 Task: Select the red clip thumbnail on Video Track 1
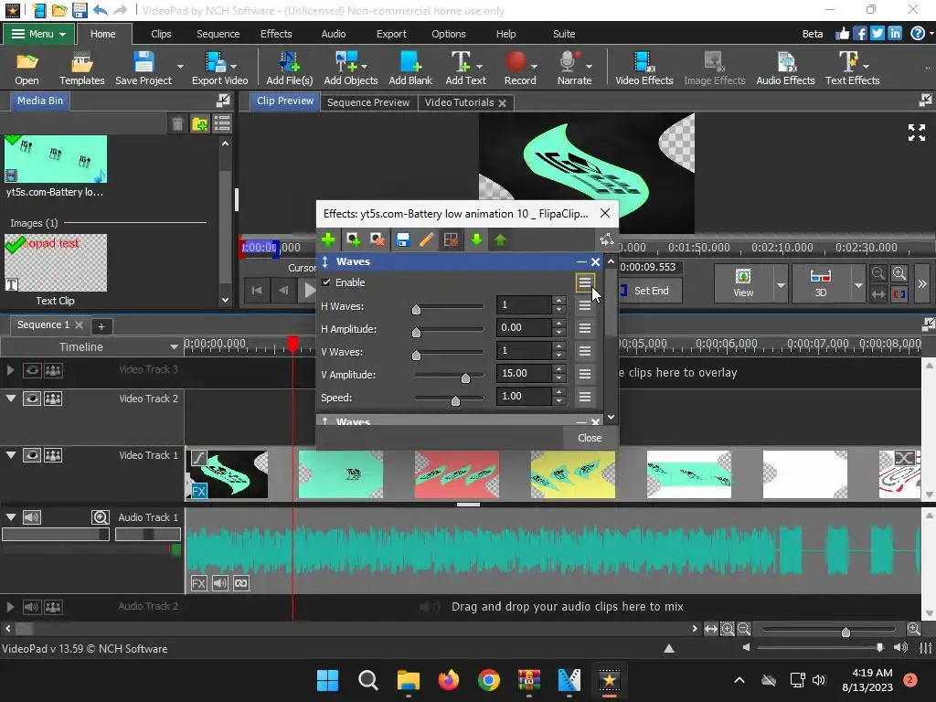[457, 474]
